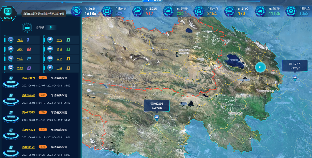312x158 pixels.
Task: Click the 在线重货 truck icon
Action: point(260,11)
